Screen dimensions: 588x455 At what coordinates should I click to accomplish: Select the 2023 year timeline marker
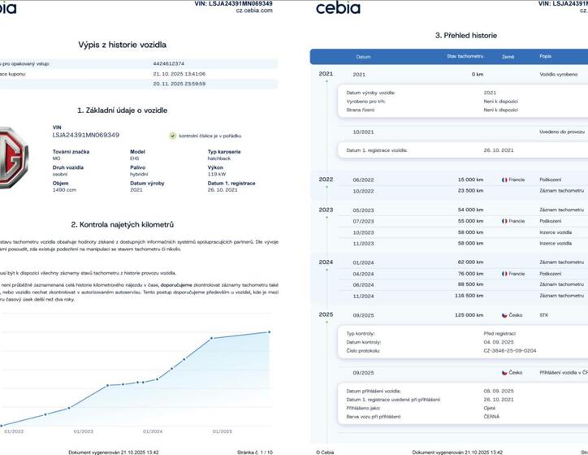(x=326, y=210)
